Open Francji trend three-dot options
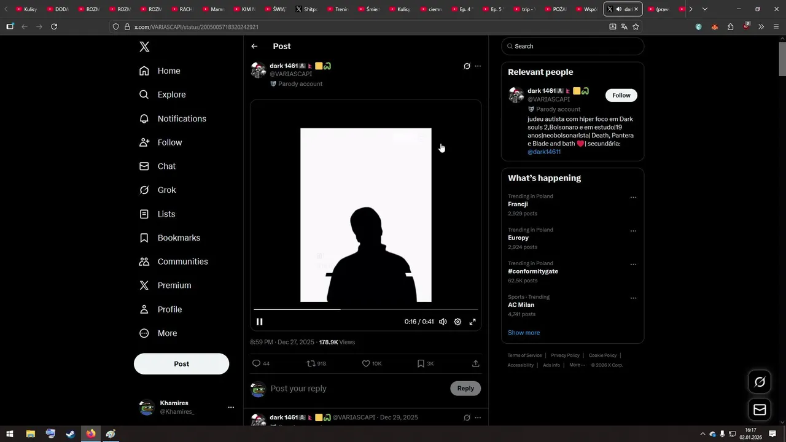 [x=633, y=198]
